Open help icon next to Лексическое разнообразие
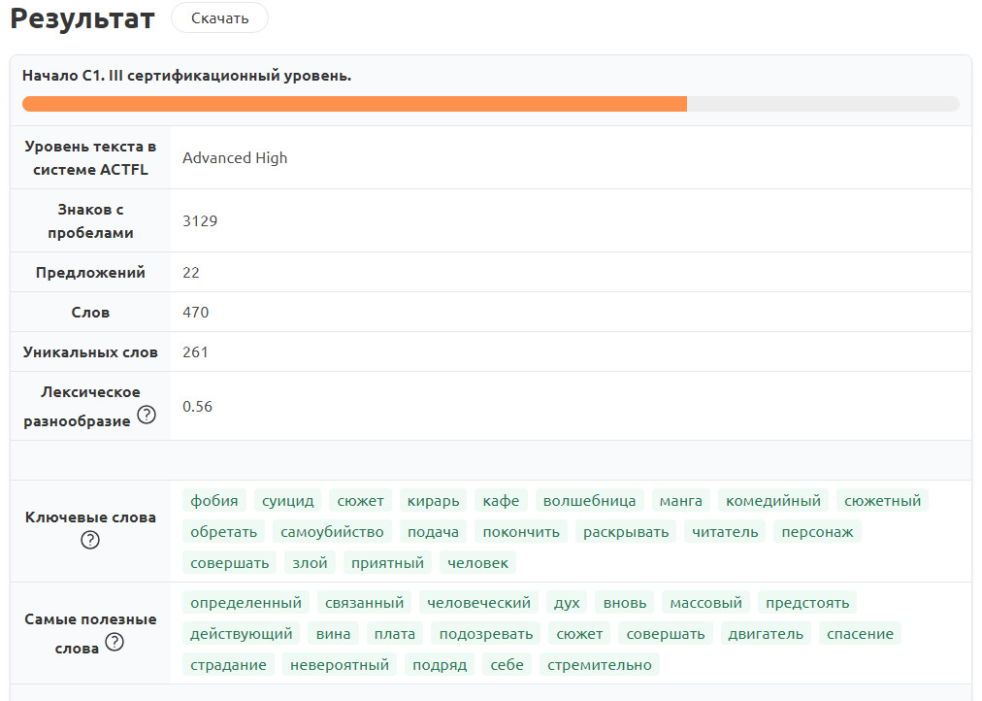The width and height of the screenshot is (982, 701). tap(147, 416)
